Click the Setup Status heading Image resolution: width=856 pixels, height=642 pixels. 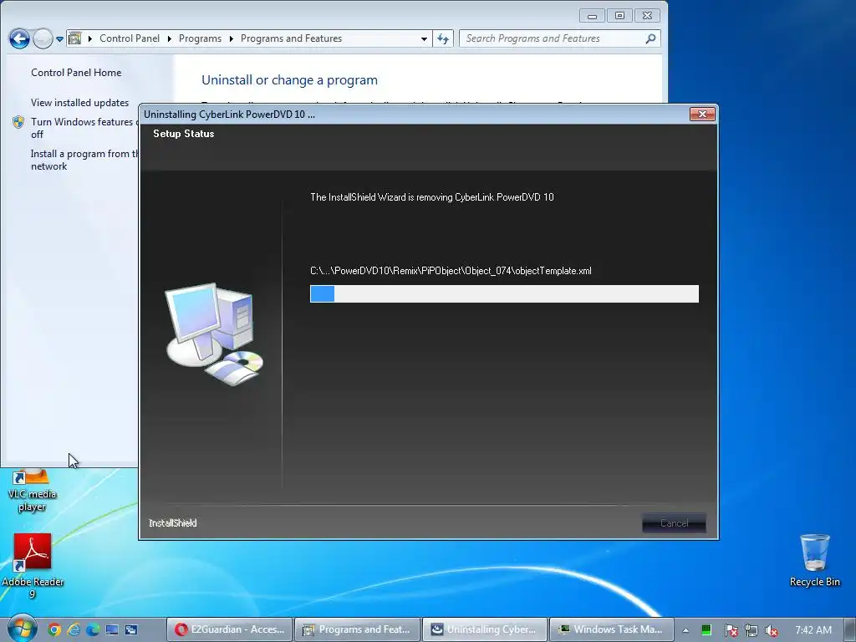183,134
